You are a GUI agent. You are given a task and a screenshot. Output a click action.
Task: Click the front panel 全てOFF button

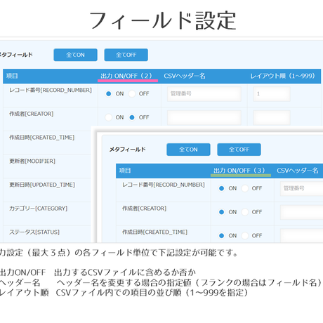[239, 150]
